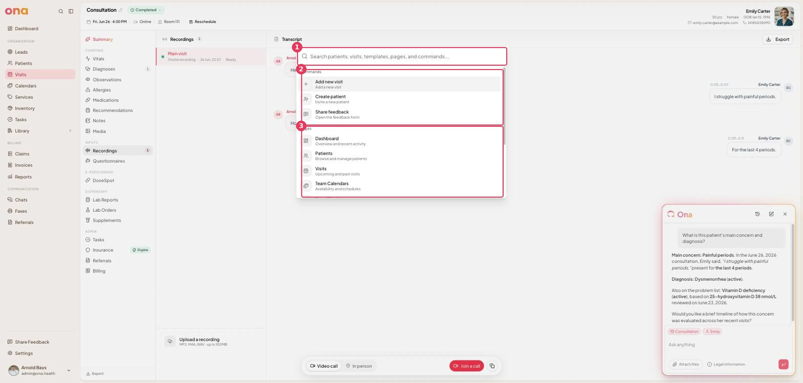Click the Search patients, visits, templates field
The width and height of the screenshot is (803, 383).
pyautogui.click(x=402, y=56)
